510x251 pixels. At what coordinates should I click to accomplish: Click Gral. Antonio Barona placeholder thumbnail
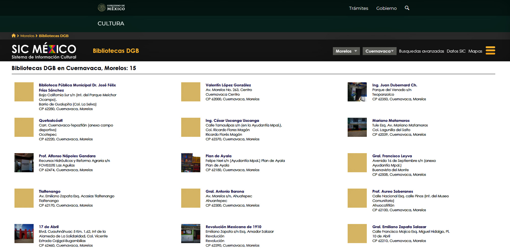[x=191, y=198]
